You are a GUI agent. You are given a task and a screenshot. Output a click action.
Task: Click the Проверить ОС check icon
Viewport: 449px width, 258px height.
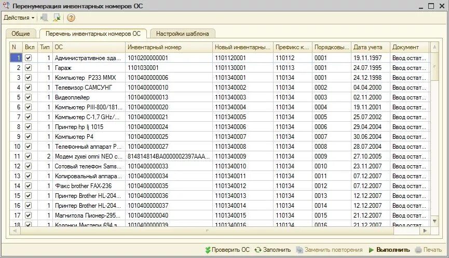(x=208, y=250)
